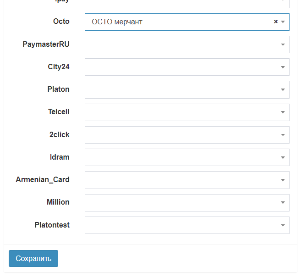
Task: Open the Telcell dropdown
Action: (187, 112)
